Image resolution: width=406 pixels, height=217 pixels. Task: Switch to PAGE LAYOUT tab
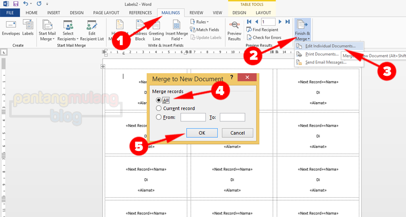[106, 12]
